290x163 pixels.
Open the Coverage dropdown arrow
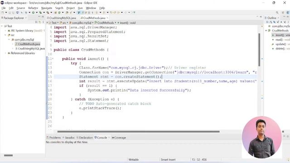click(x=44, y=13)
